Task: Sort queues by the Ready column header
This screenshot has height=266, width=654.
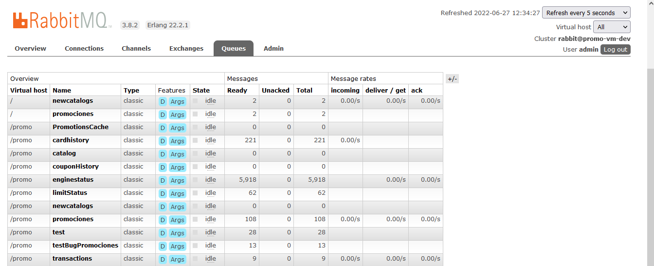Action: (x=237, y=90)
